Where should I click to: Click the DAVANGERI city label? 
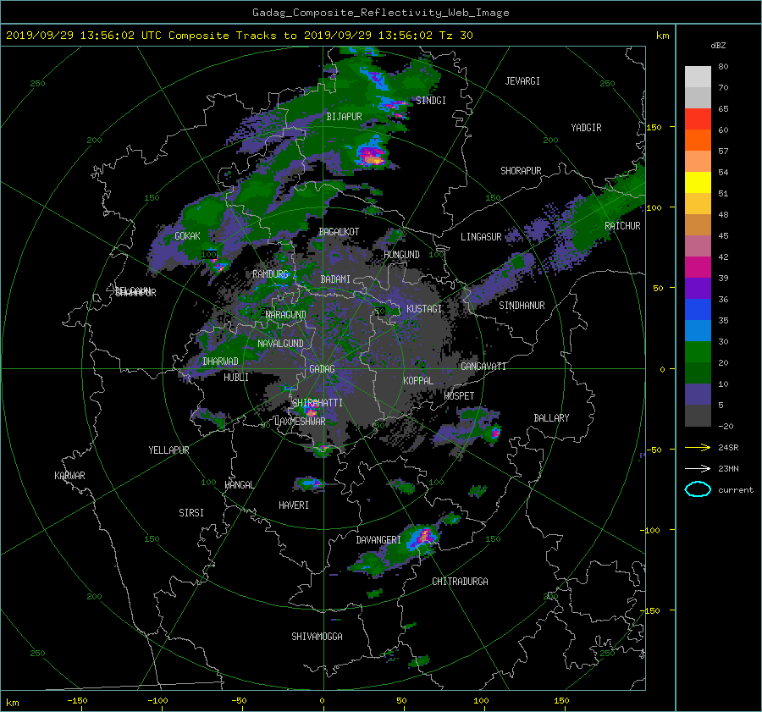[x=378, y=540]
